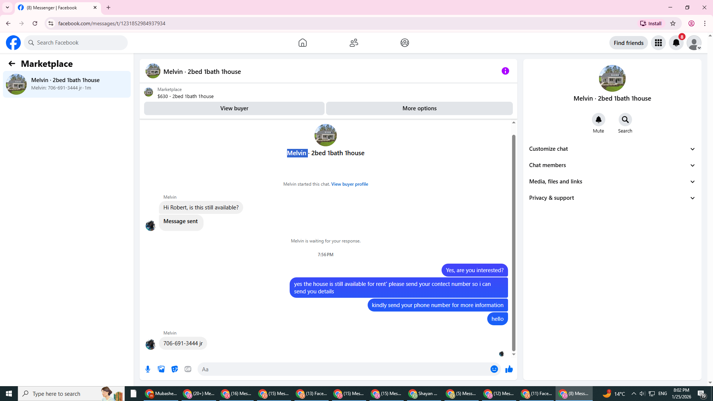Expand the Customize chat section
713x401 pixels.
tap(612, 149)
